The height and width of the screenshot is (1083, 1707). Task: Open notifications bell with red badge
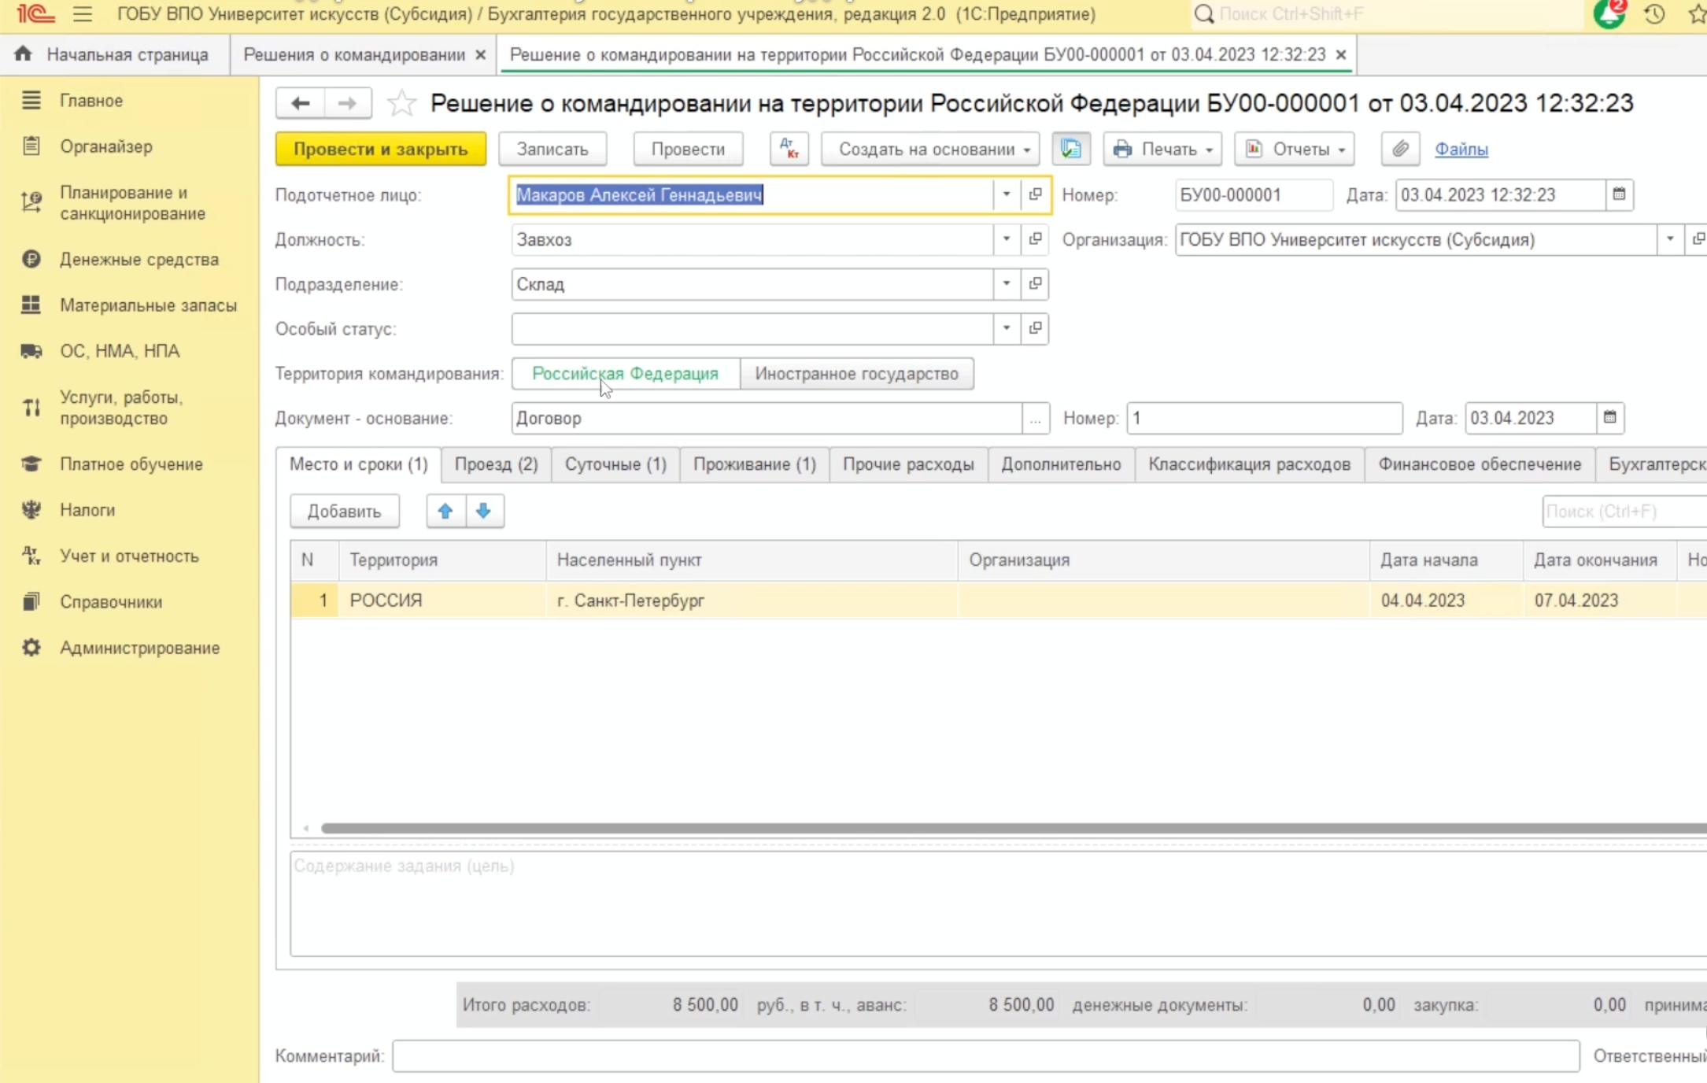click(x=1609, y=14)
